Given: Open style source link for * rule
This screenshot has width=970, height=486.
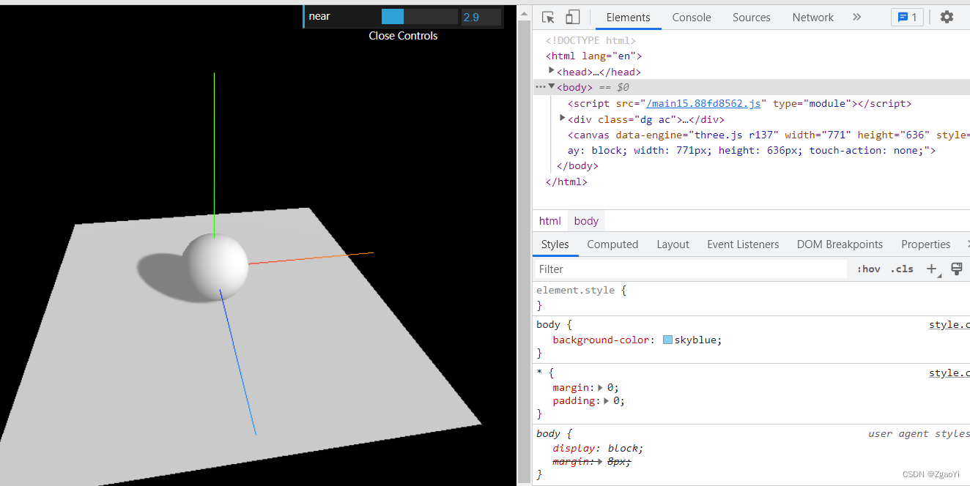Looking at the screenshot, I should [x=949, y=373].
